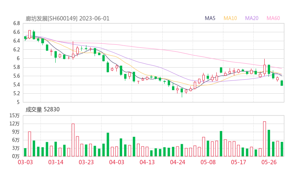Click the 03-23 date label
Viewport: 288px width, 171px height.
[86, 162]
